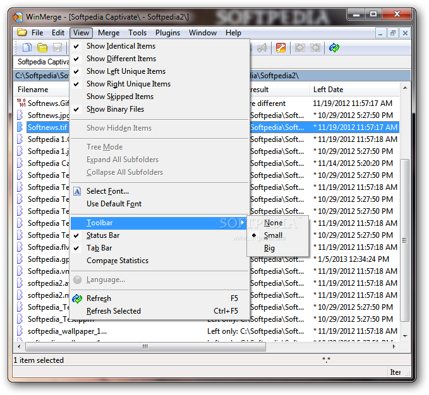Toggle the Status Bar option
The image size is (429, 395).
pyautogui.click(x=160, y=235)
